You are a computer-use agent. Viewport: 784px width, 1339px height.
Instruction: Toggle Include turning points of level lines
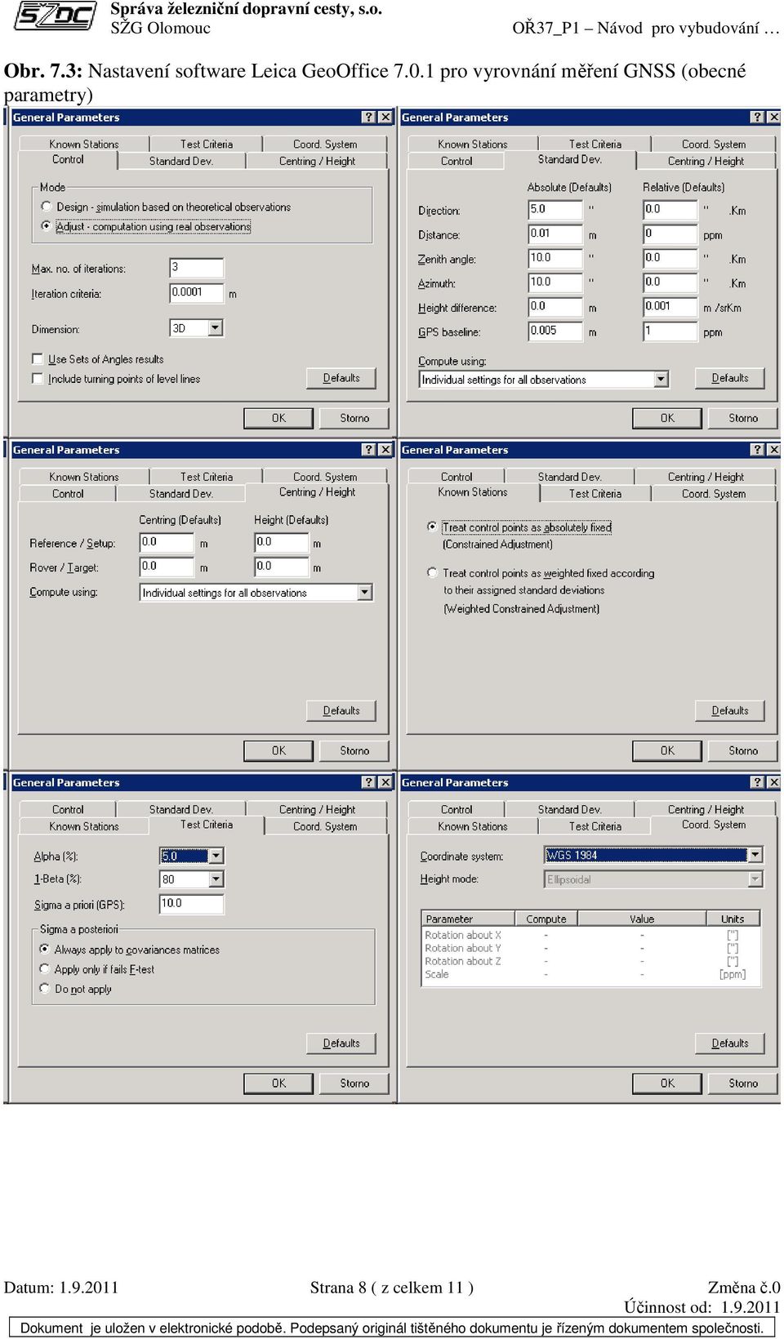pyautogui.click(x=38, y=379)
